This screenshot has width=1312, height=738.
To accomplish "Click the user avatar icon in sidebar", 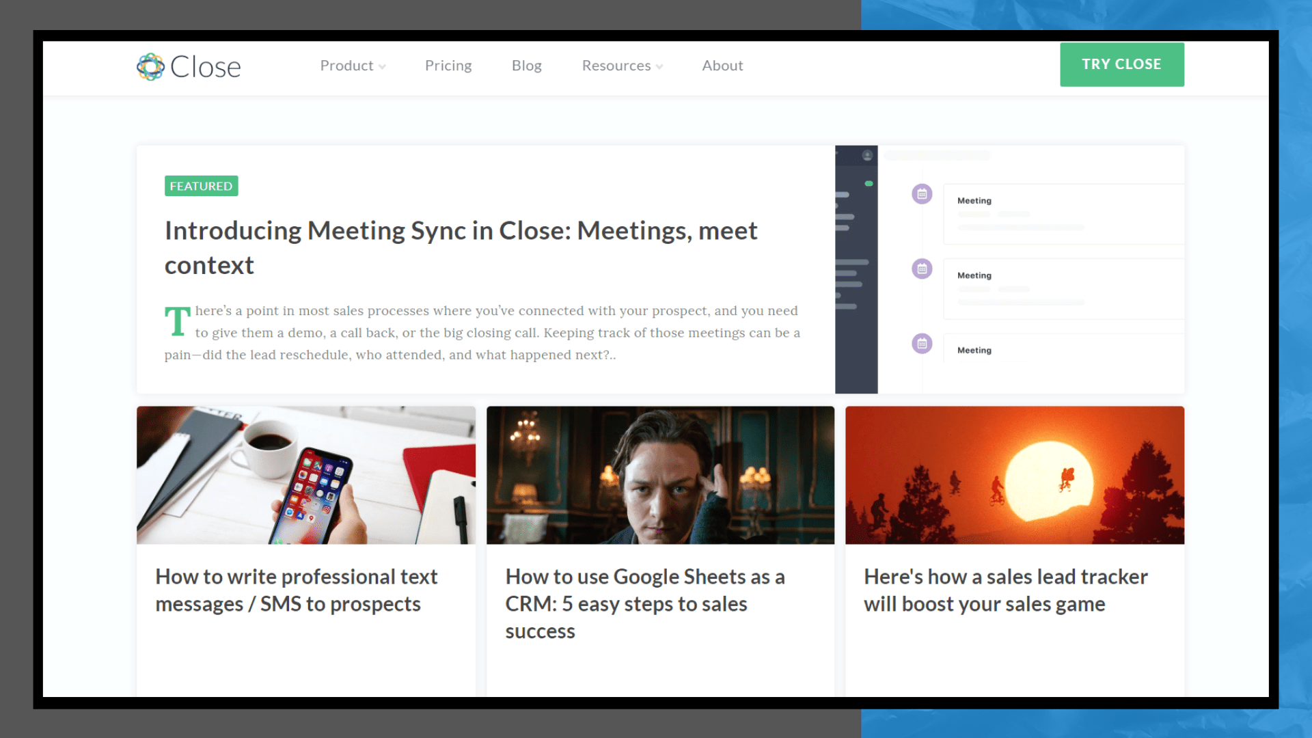I will click(x=867, y=155).
